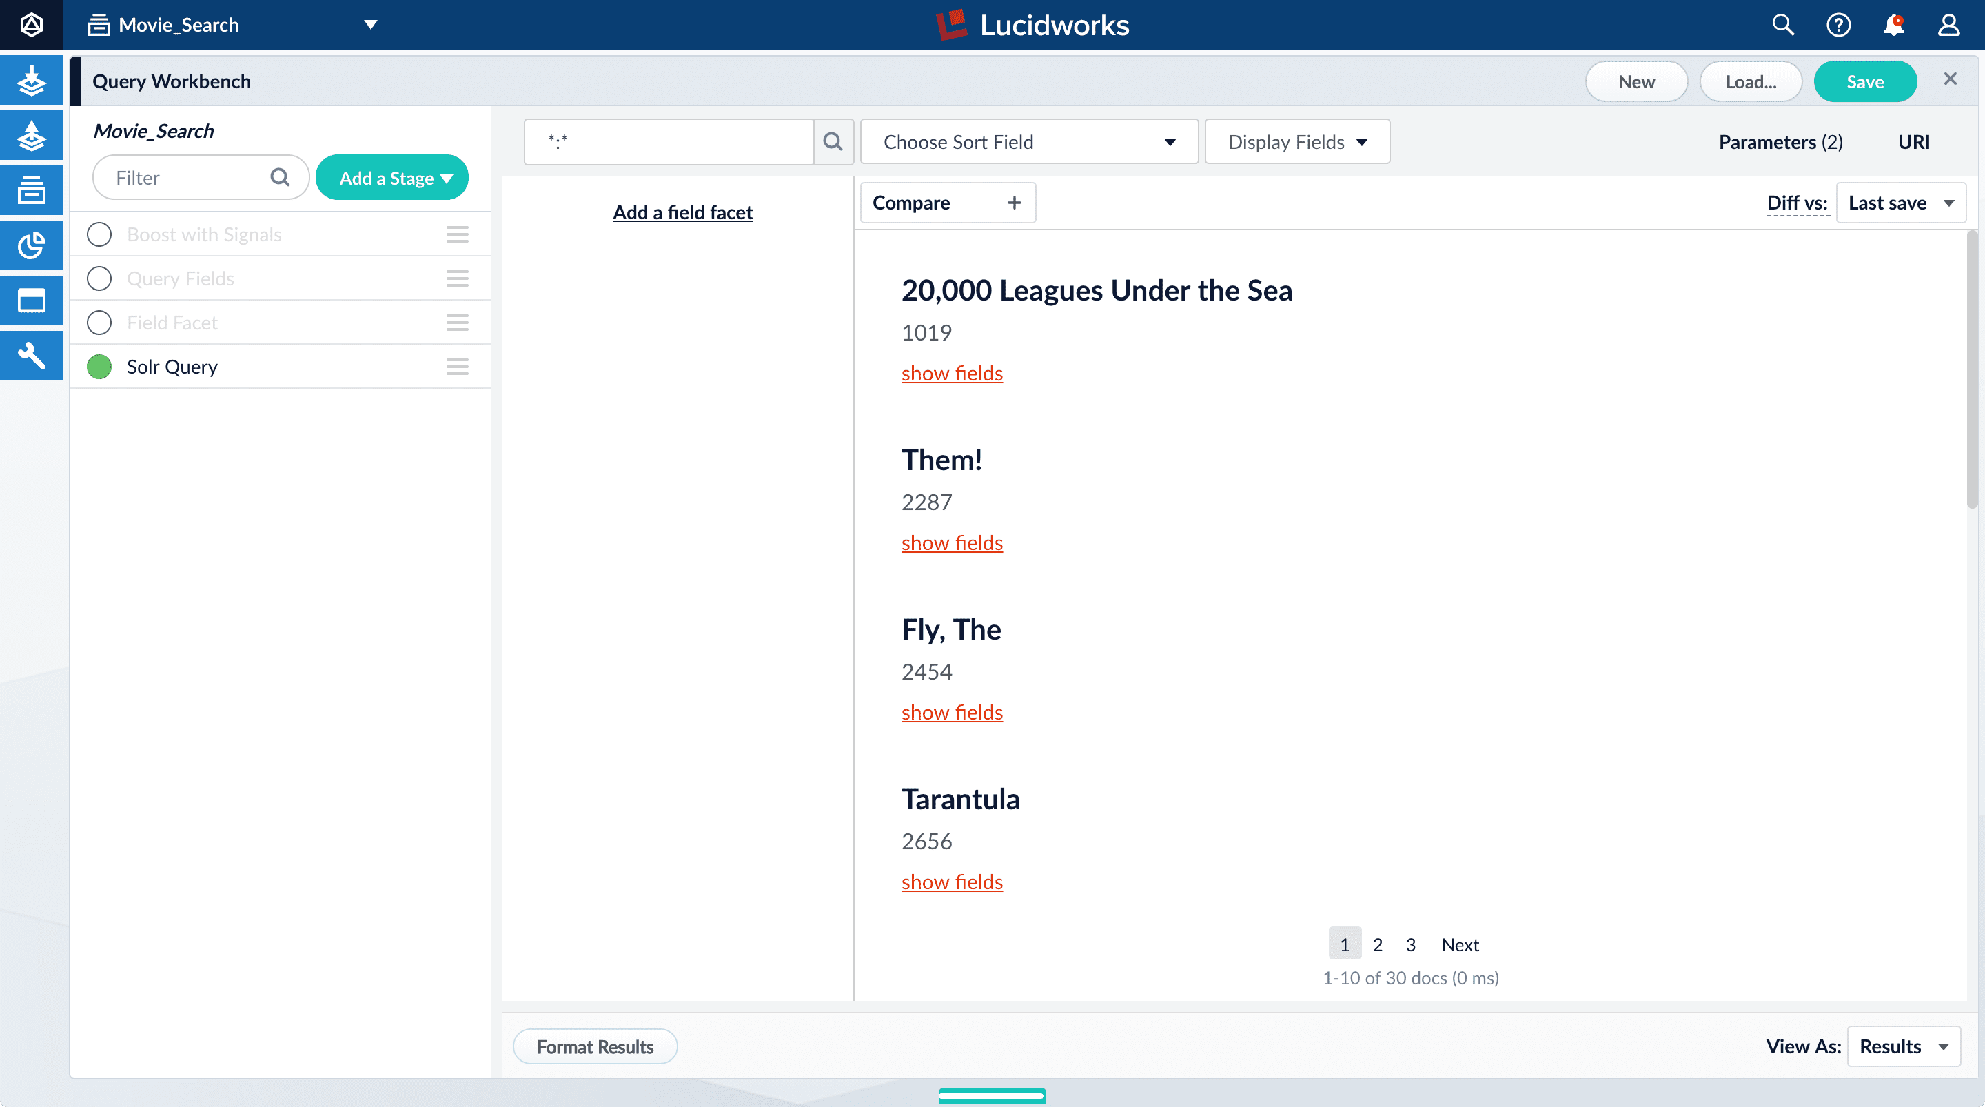1985x1107 pixels.
Task: Open the analytics pie chart sidebar icon
Action: click(x=31, y=245)
